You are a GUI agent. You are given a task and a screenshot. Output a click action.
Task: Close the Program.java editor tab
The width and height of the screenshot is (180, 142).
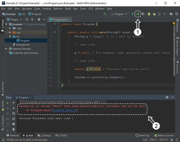coord(69,20)
